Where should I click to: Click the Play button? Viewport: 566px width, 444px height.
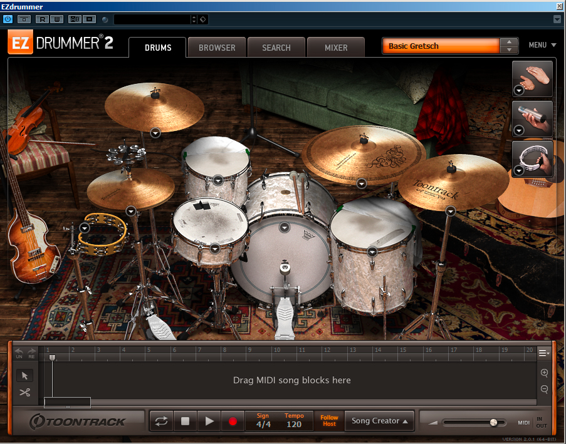(209, 421)
